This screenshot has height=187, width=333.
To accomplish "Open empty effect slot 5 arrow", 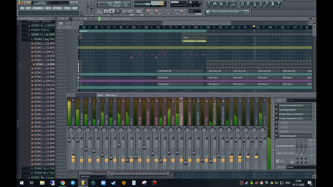I will tap(277, 123).
